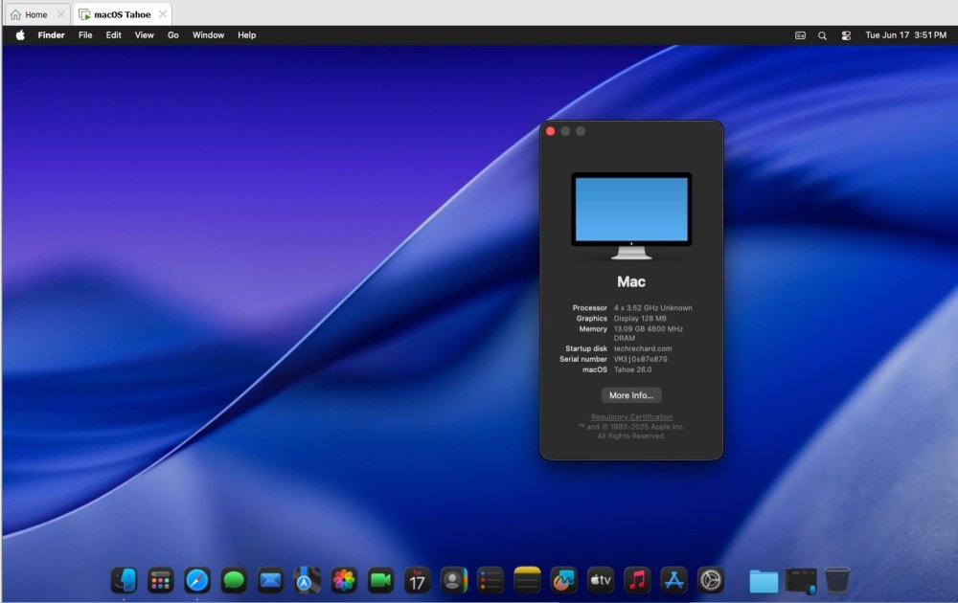Open the App Store from the Dock
Image resolution: width=958 pixels, height=603 pixels.
coord(673,580)
